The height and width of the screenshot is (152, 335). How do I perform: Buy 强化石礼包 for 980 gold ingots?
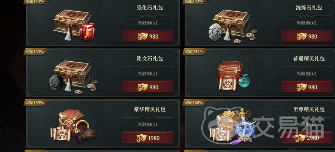[148, 36]
